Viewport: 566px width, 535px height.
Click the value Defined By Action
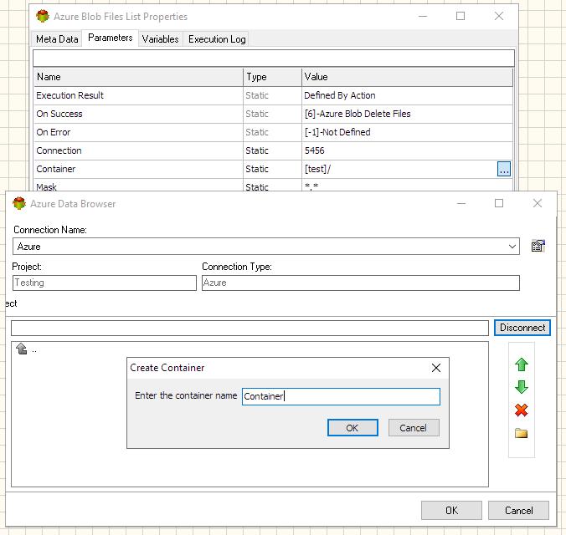340,95
